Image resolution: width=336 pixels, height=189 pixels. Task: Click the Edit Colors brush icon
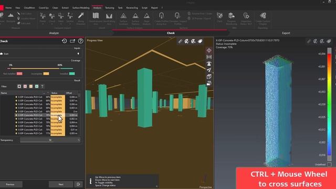(19, 14)
